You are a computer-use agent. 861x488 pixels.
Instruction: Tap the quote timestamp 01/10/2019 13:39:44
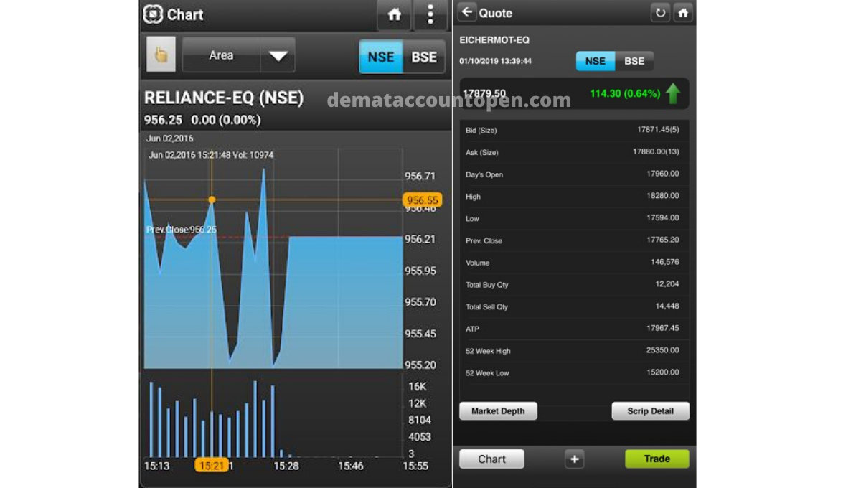(496, 61)
